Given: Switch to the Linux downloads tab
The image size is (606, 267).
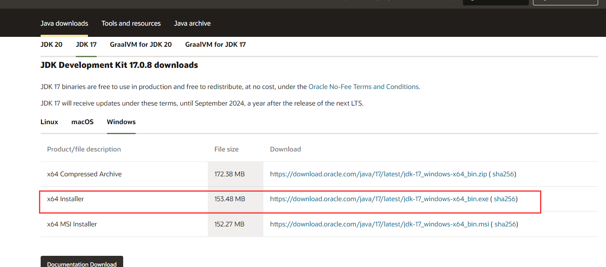Looking at the screenshot, I should pos(49,122).
